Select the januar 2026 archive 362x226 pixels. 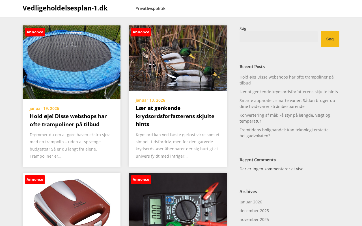point(251,202)
